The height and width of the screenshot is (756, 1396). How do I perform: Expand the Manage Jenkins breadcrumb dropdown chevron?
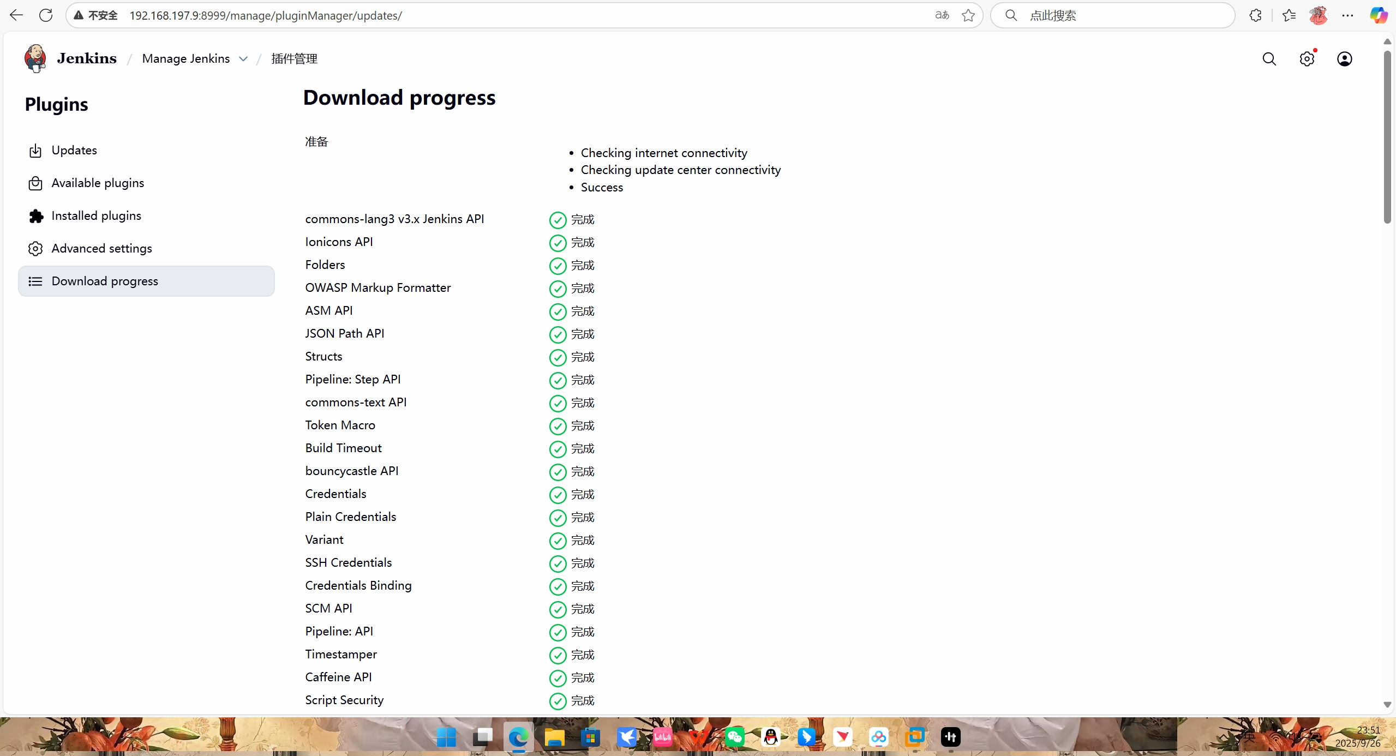click(x=243, y=59)
